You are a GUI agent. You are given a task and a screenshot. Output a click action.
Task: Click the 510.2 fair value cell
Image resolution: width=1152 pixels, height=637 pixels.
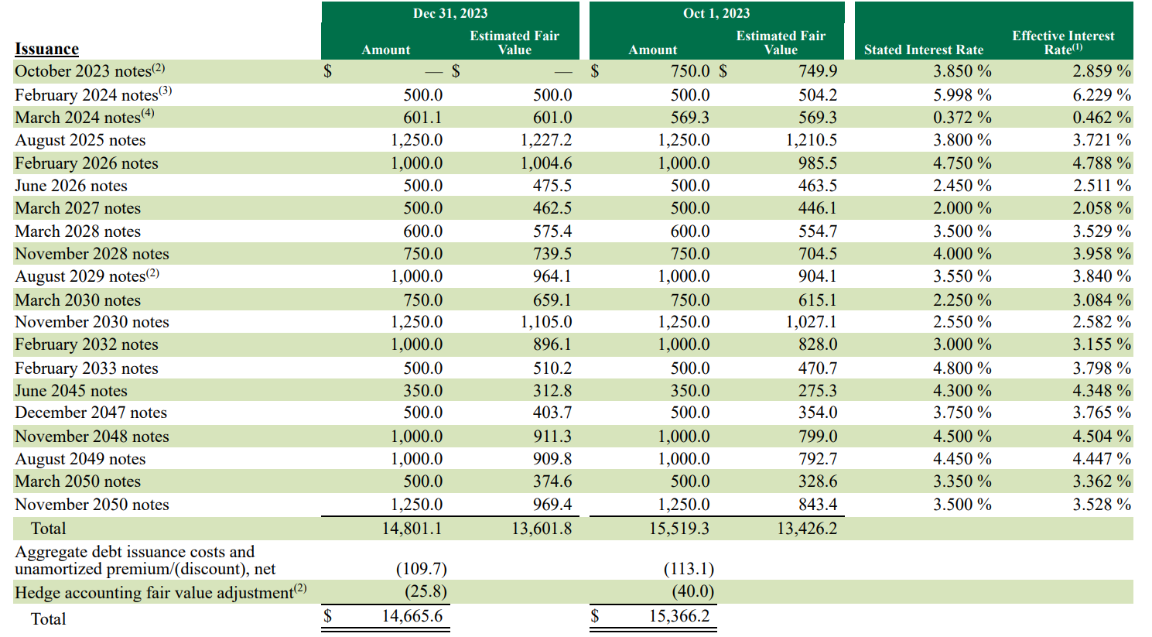pyautogui.click(x=552, y=368)
